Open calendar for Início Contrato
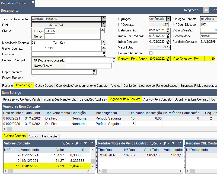The height and width of the screenshot is (174, 217). tap(168, 43)
